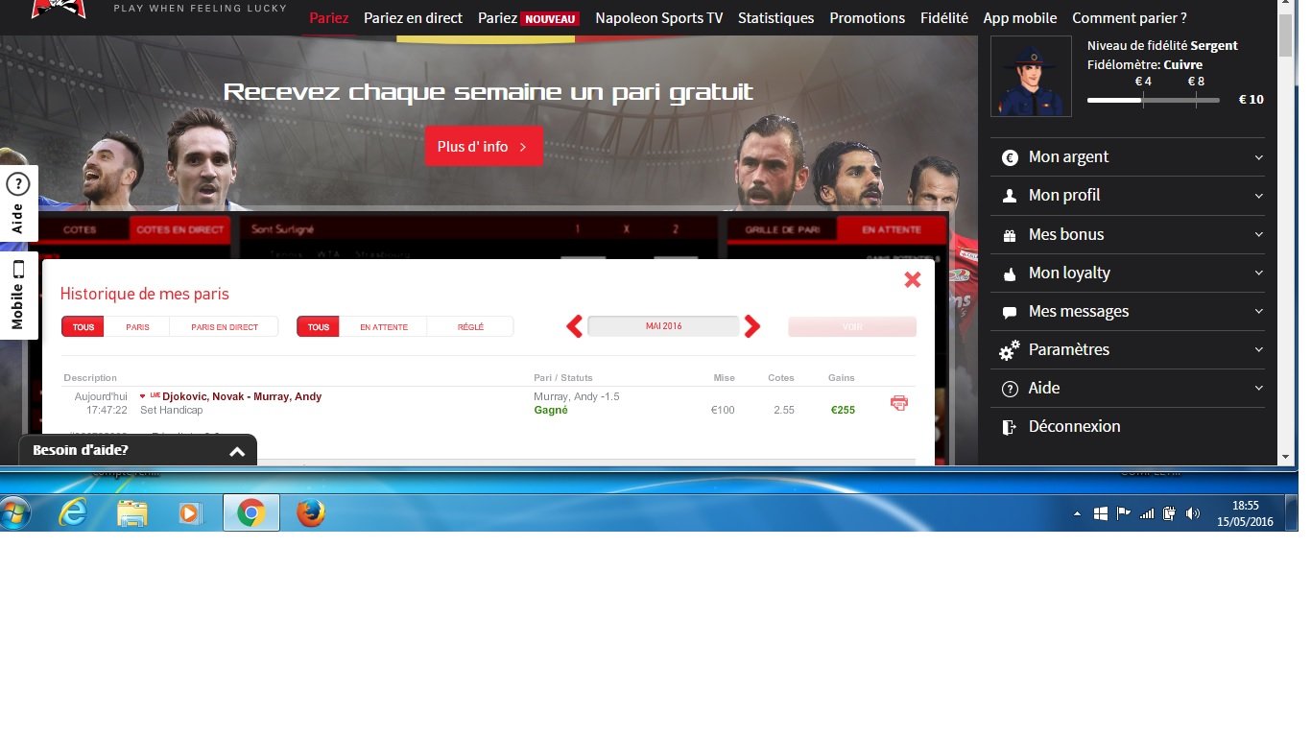Click the gift icon beside Mes bonus
This screenshot has height=737, width=1311.
click(x=1010, y=235)
